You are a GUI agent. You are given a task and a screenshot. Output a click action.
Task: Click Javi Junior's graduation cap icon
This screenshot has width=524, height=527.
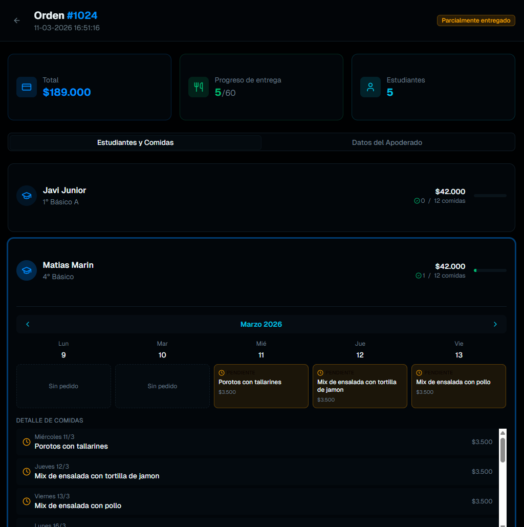point(27,196)
